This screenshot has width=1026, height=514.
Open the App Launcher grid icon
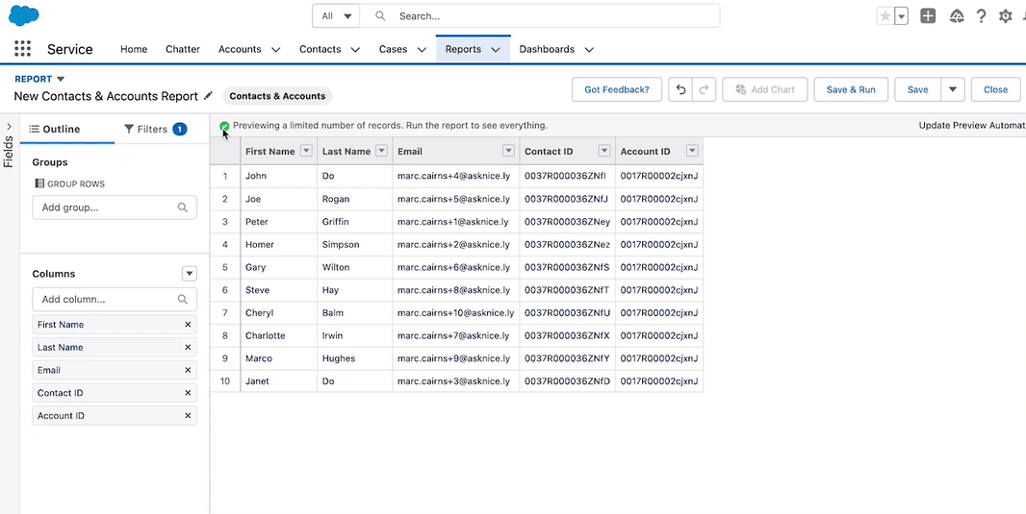[x=23, y=49]
